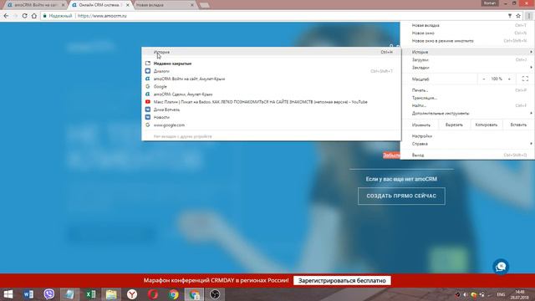This screenshot has height=301, width=535.
Task: Click СОЗДАТЬ ПРЯМО СЕЙЧАС button
Action: pos(401,196)
